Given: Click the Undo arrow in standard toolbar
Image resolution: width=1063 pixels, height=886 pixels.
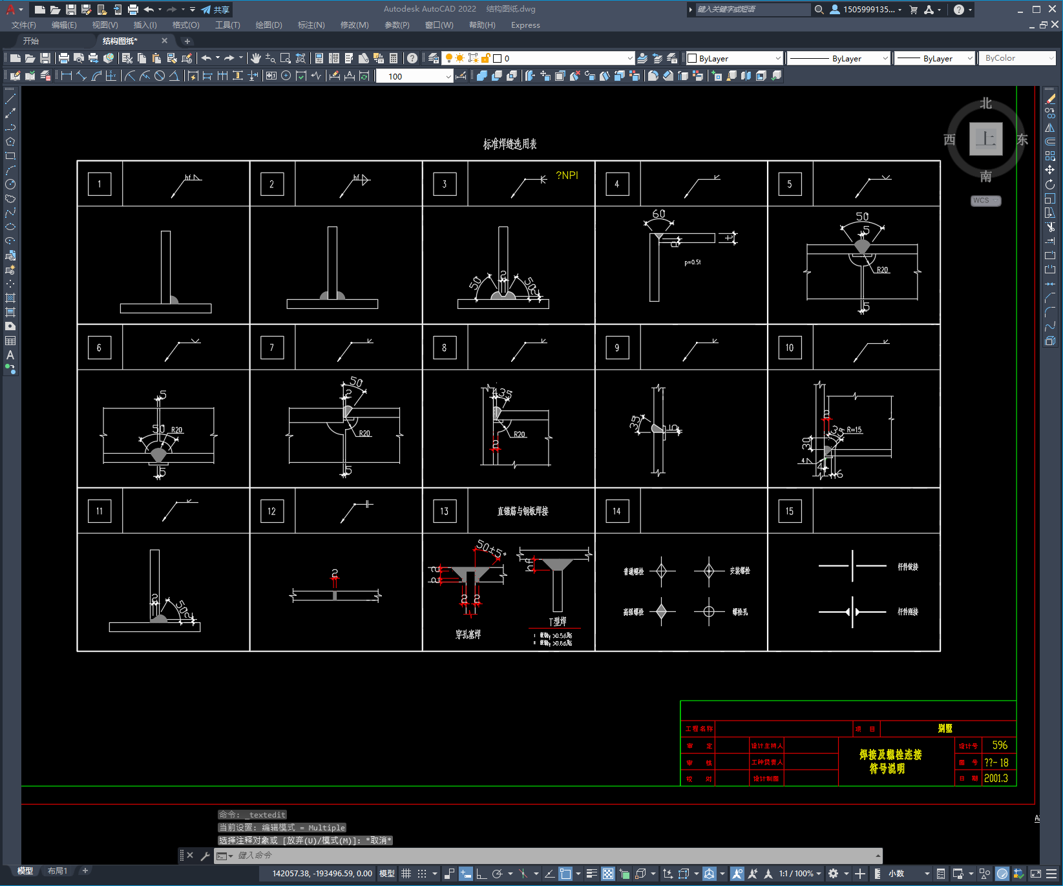Looking at the screenshot, I should point(206,58).
